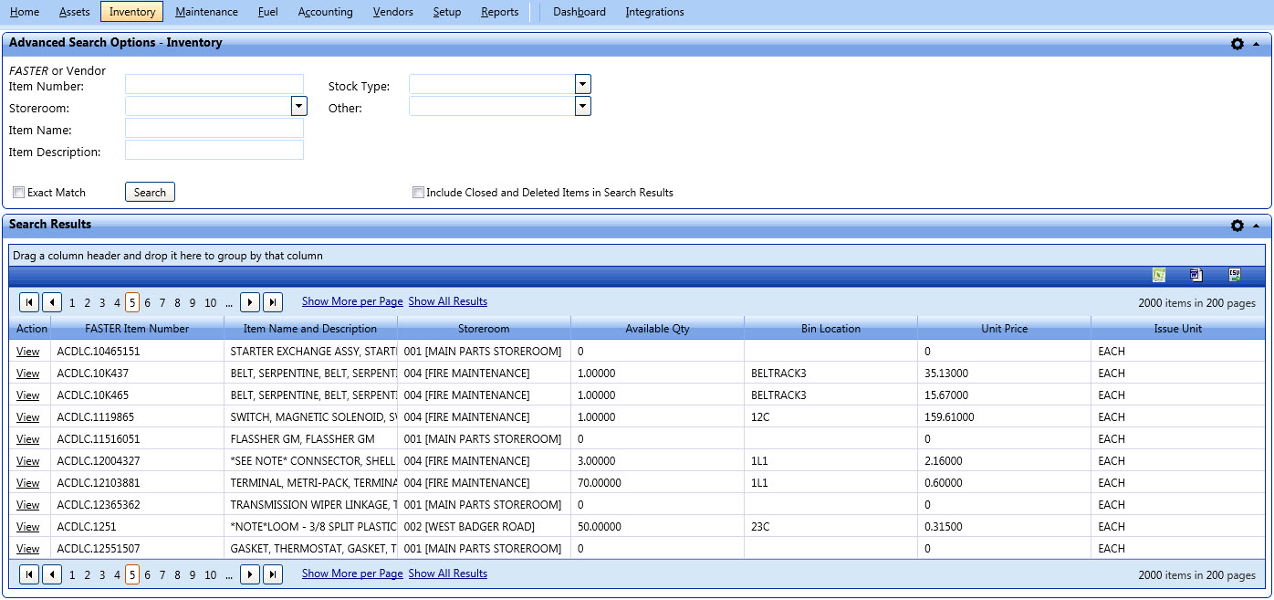This screenshot has height=600, width=1274.
Task: Sort by Item Name and Description column
Action: [310, 329]
